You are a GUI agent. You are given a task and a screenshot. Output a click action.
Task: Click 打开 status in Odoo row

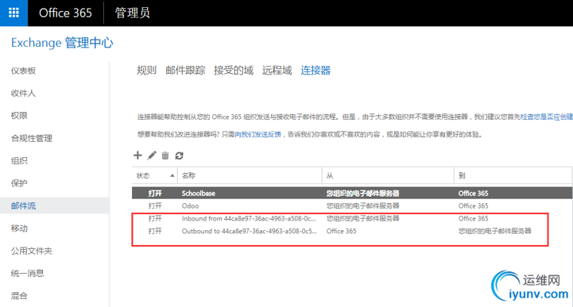tap(155, 206)
